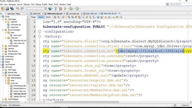The width and height of the screenshot is (192, 108).
Task: Click the Open Project toolbar icon
Action: [x=7, y=9]
